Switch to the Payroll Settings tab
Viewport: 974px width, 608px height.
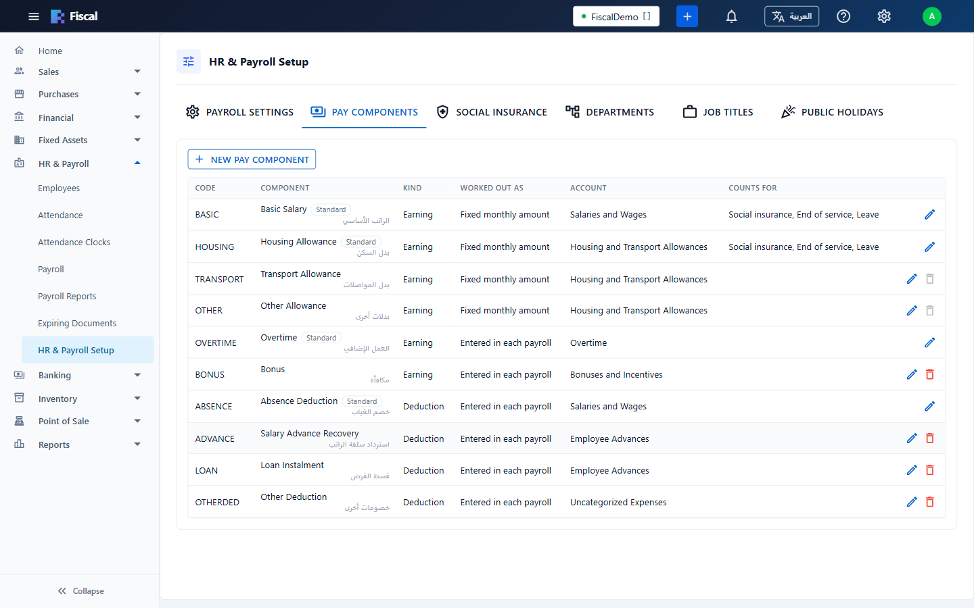tap(239, 112)
